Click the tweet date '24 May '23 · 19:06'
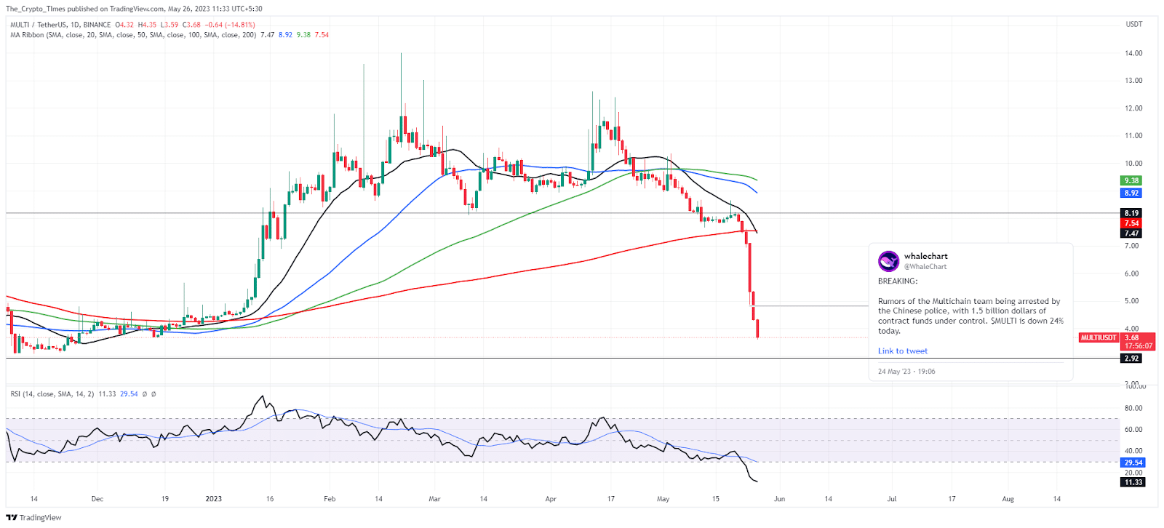The width and height of the screenshot is (1164, 528). pyautogui.click(x=906, y=372)
